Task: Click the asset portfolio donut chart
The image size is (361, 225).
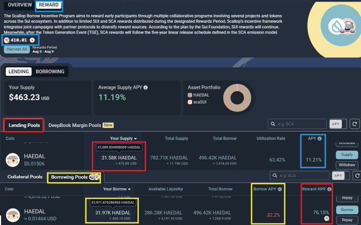Action: coord(237,98)
